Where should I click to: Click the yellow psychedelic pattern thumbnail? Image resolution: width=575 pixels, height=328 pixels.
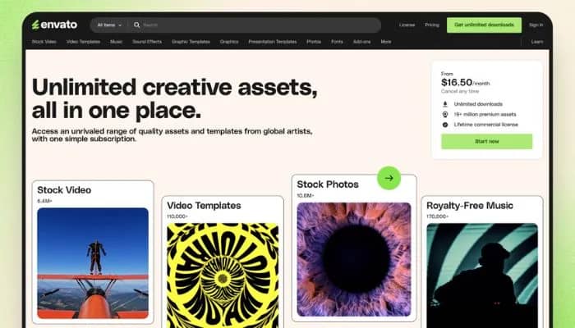(223, 276)
